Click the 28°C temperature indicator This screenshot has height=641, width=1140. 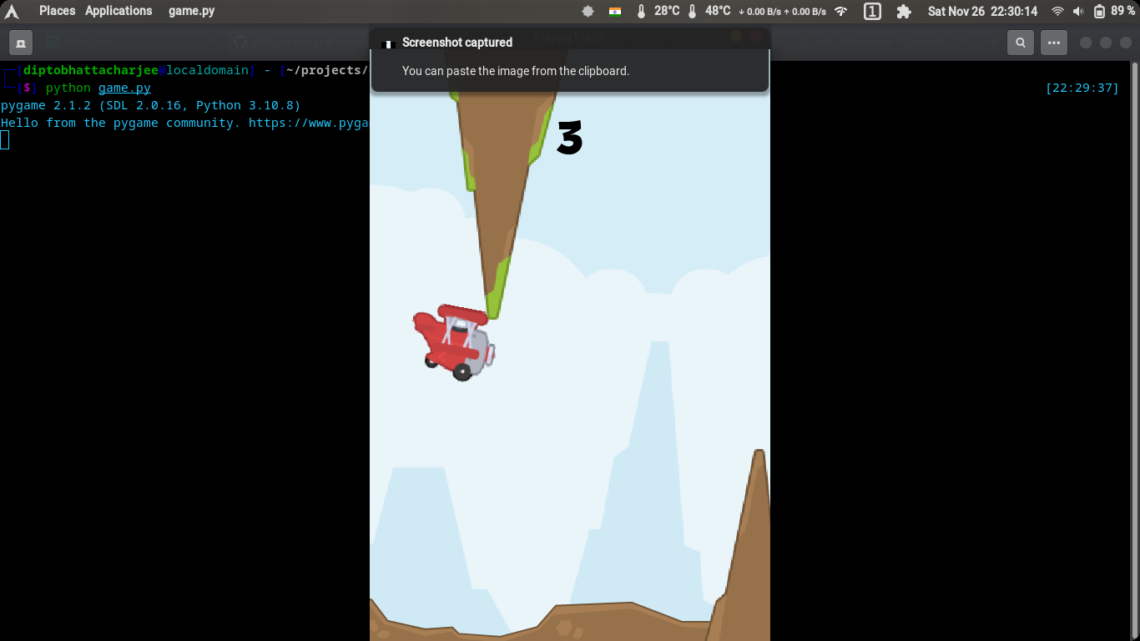point(658,12)
